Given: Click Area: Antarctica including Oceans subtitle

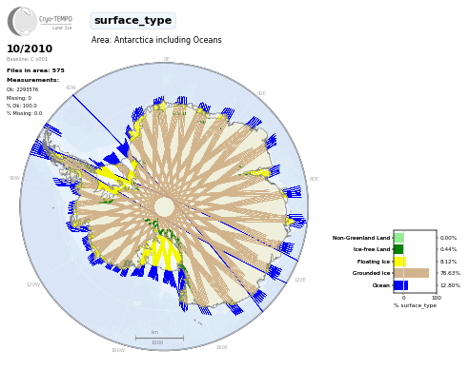Looking at the screenshot, I should point(156,40).
